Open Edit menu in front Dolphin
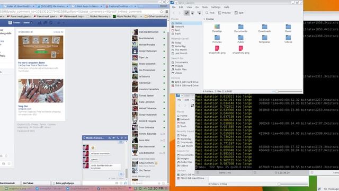This screenshot has height=191, width=339. click(181, 7)
